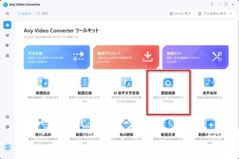
Task: Open the toolkit sidebar icon
Action: point(7,25)
